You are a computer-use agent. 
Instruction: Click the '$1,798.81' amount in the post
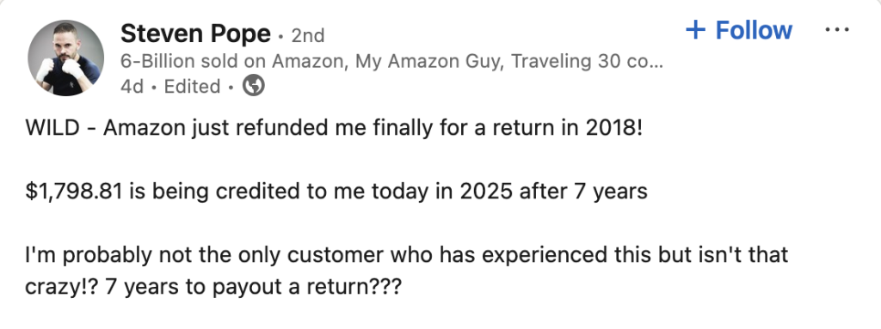coord(74,192)
